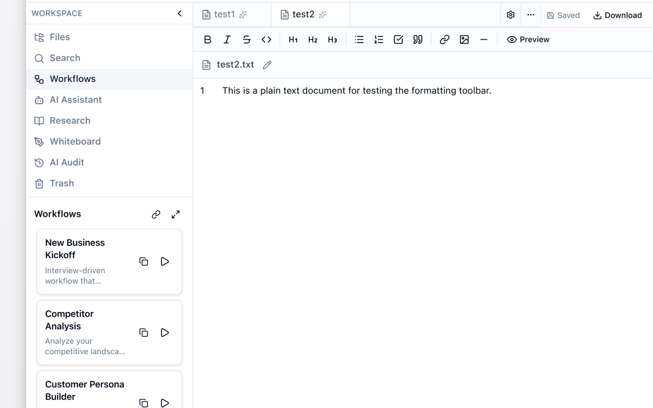Screen dimensions: 653x408
Task: Apply italic formatting
Action: tap(227, 40)
